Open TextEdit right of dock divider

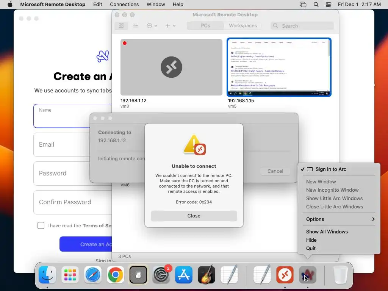(x=262, y=274)
